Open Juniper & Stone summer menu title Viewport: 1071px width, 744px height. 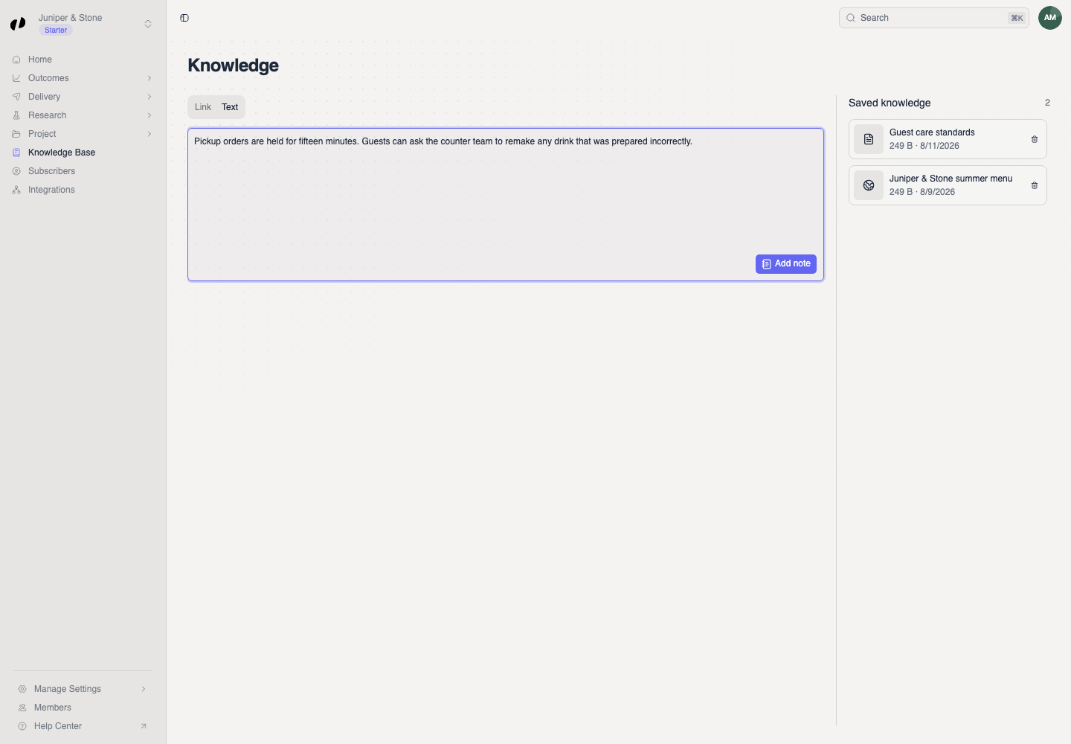coord(951,179)
